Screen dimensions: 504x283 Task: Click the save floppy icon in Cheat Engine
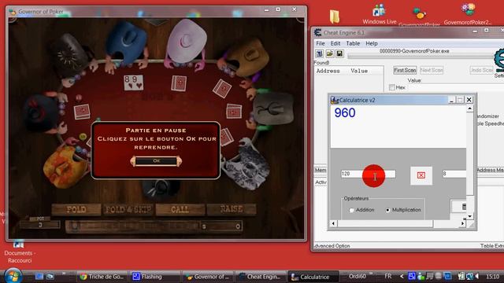point(339,53)
